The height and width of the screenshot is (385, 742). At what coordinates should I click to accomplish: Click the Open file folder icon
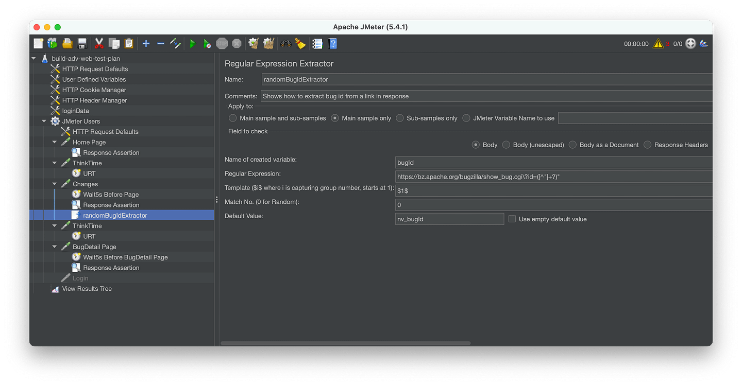click(x=68, y=44)
